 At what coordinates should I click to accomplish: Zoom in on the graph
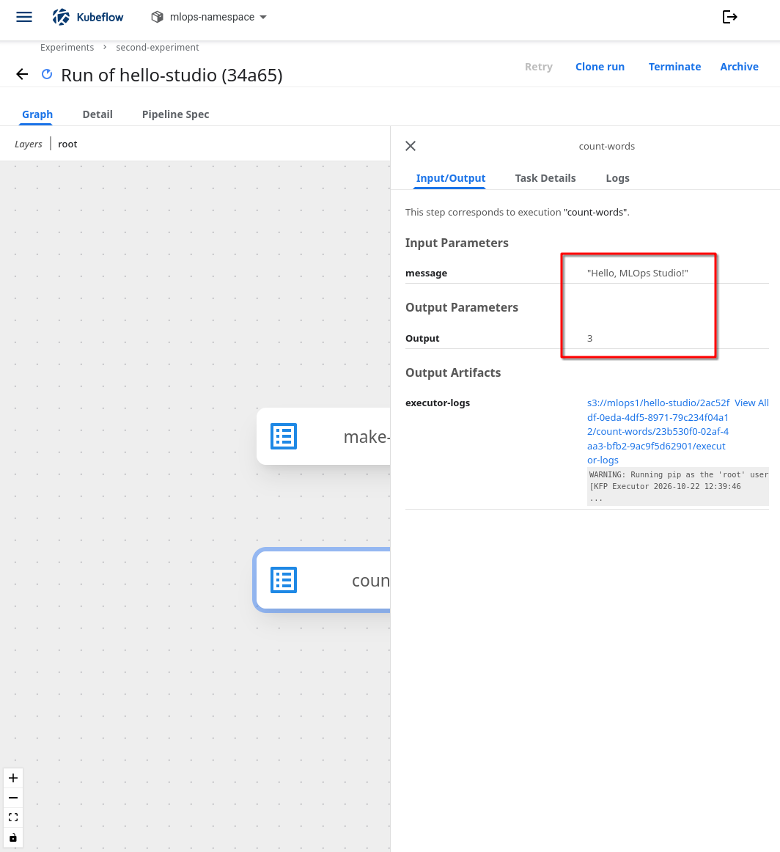[x=13, y=778]
